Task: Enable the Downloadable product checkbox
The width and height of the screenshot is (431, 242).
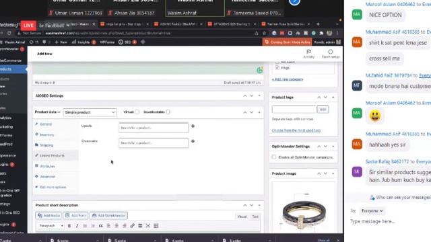Action: [x=168, y=112]
